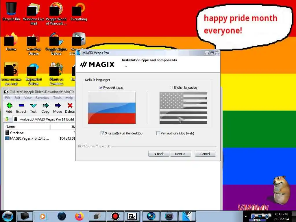Click the Copy icon in 7-Zip
The height and width of the screenshot is (222, 296).
(45, 108)
